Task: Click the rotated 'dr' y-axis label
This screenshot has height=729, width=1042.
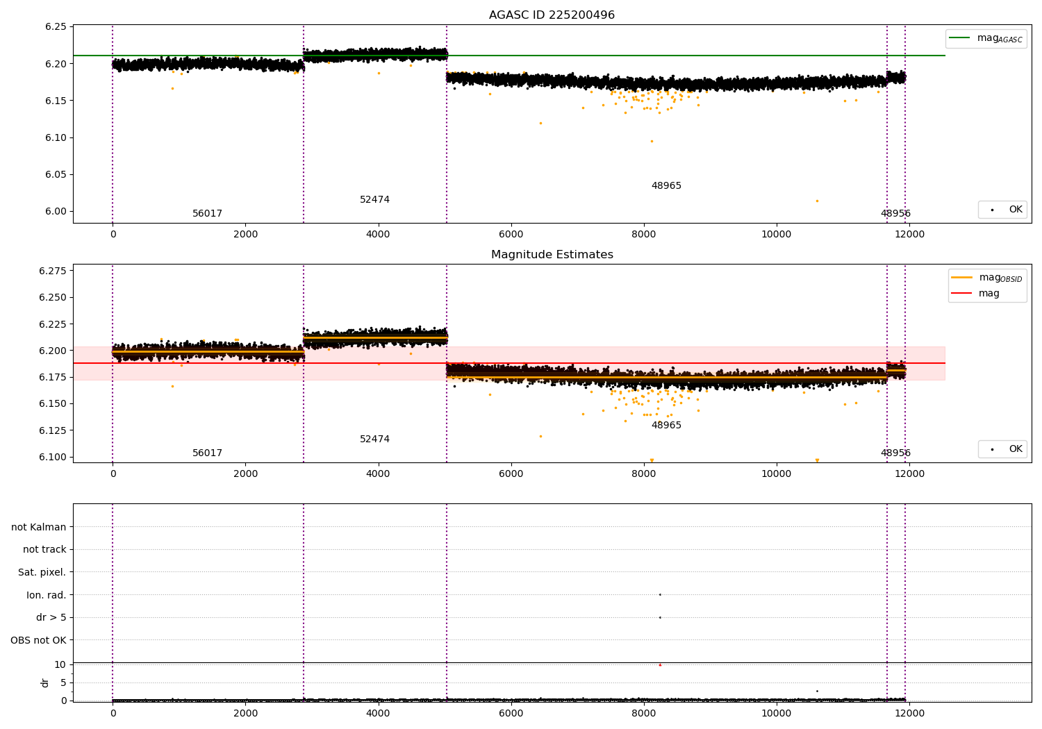Action: (45, 682)
